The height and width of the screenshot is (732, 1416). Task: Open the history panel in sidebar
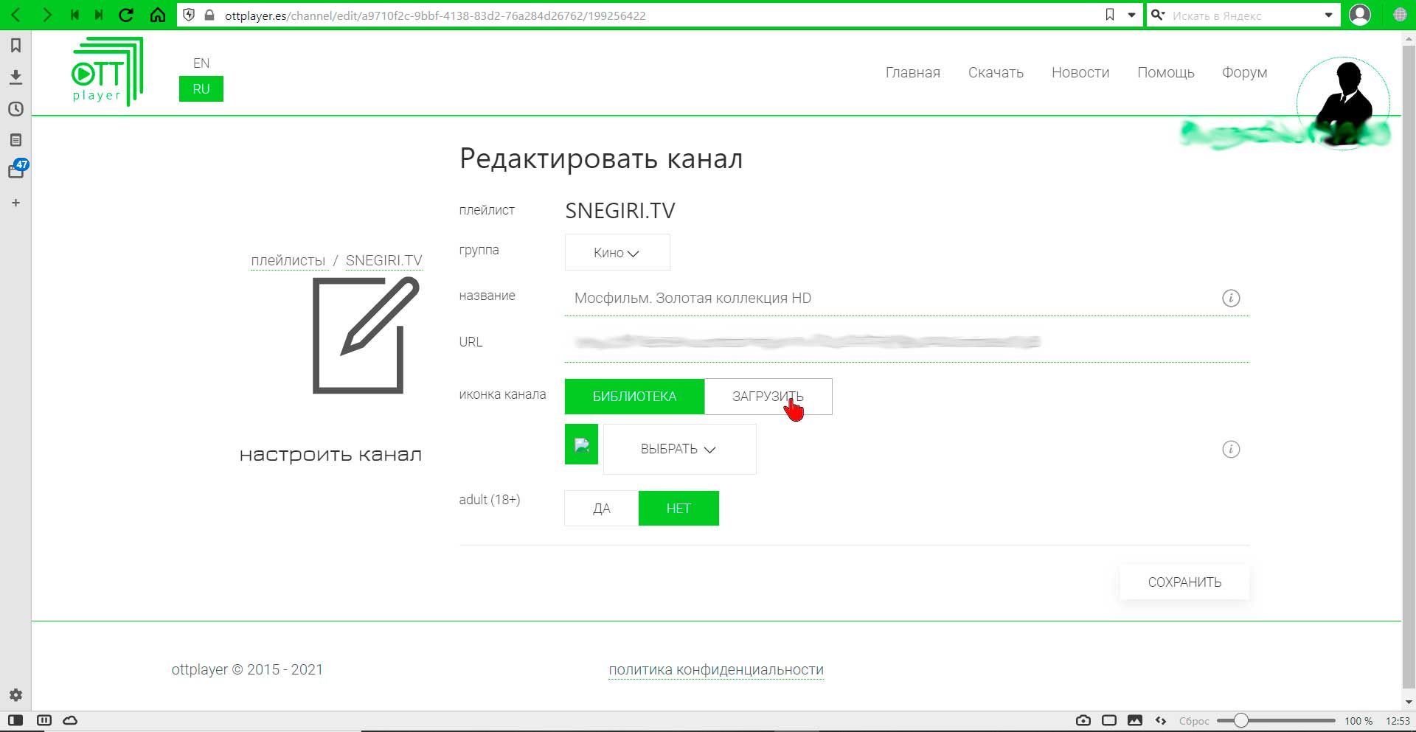tap(15, 108)
